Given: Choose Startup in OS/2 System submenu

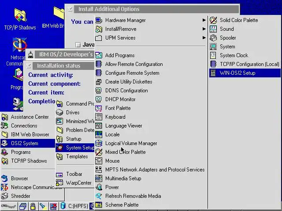Looking at the screenshot, I should pos(75,139).
